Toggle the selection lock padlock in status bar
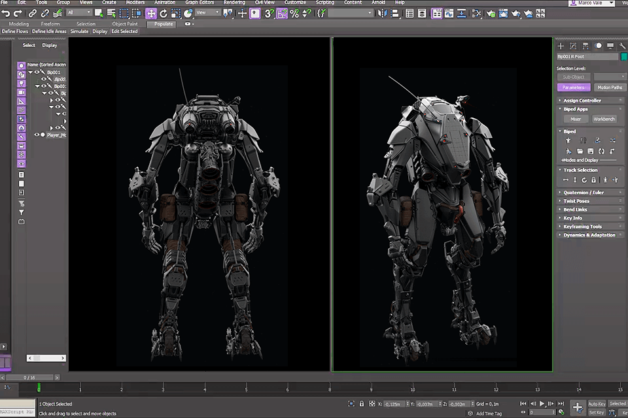Viewport: 628px width, 418px height. 362,404
